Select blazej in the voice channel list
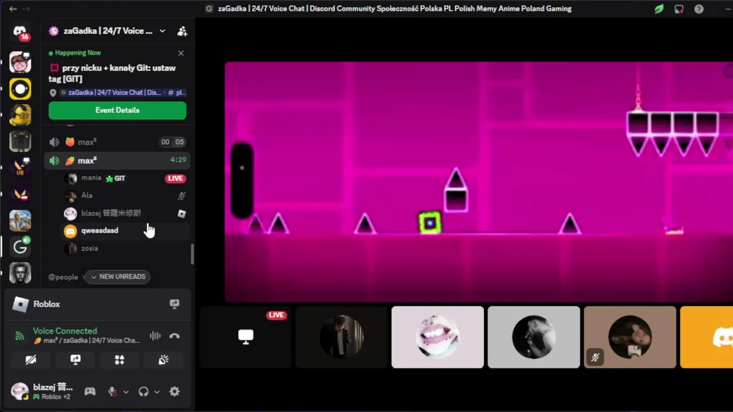The height and width of the screenshot is (412, 733). (125, 213)
